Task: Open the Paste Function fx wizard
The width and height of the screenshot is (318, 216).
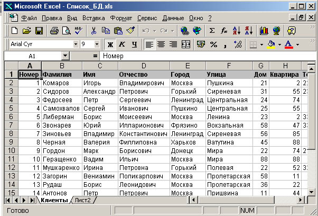Action: tap(224, 31)
